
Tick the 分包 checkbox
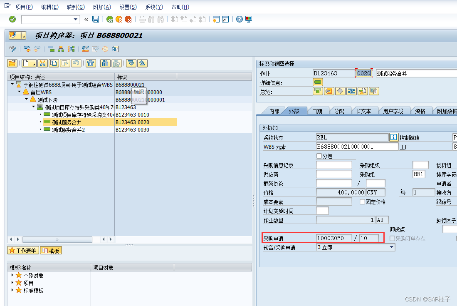click(x=319, y=156)
